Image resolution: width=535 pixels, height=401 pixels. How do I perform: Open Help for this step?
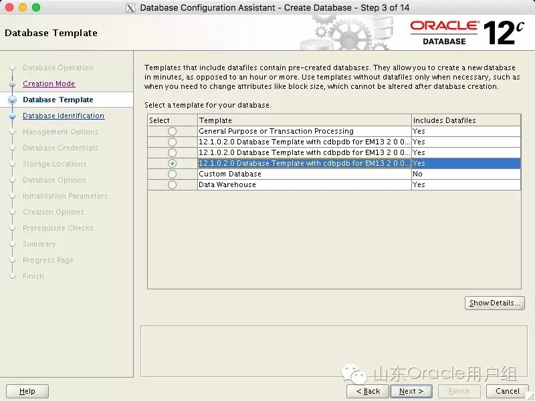coord(27,391)
